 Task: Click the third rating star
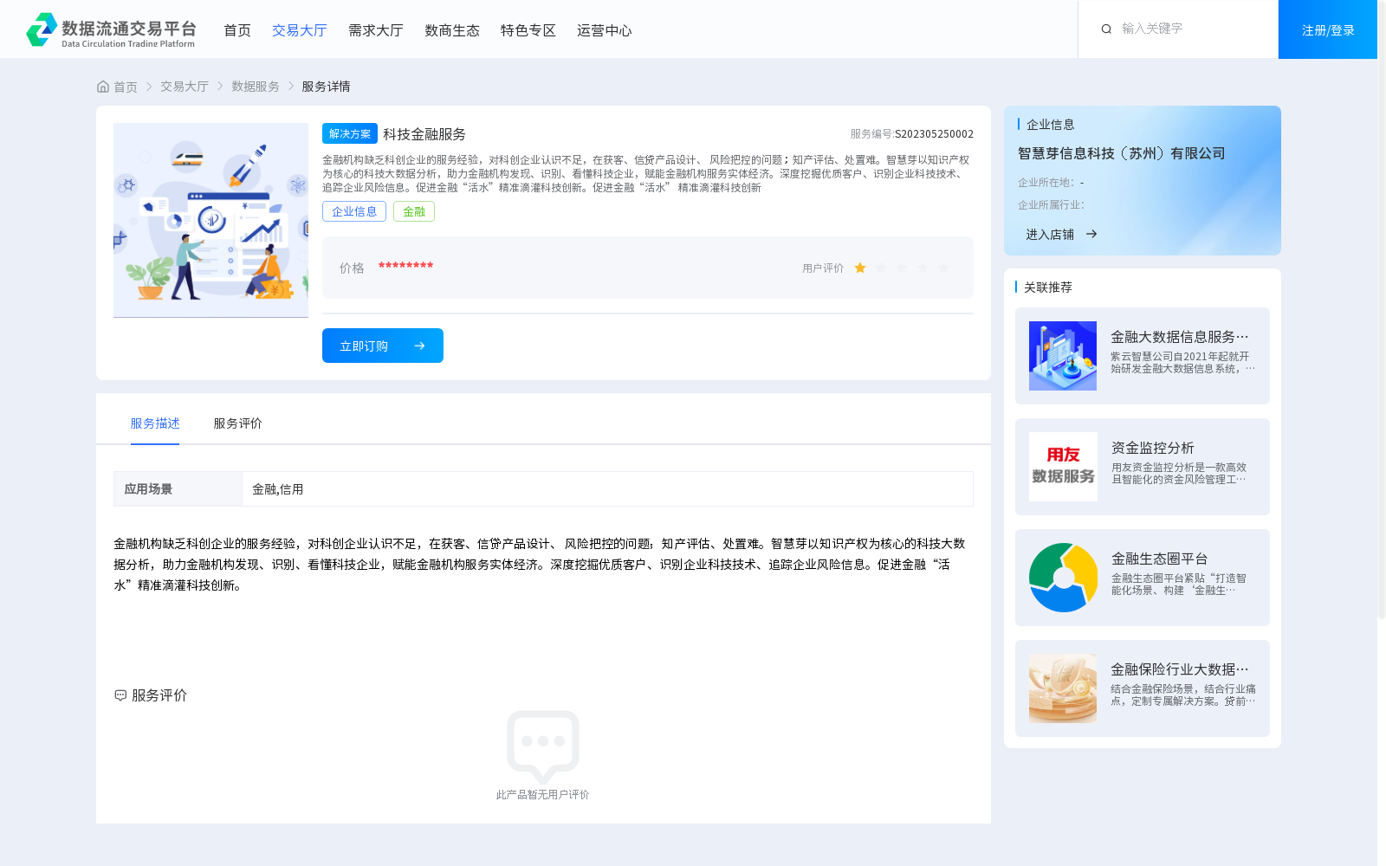902,268
